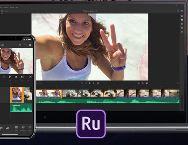
Task: Tap the comment bubble icon on the phone
Action: (30, 45)
